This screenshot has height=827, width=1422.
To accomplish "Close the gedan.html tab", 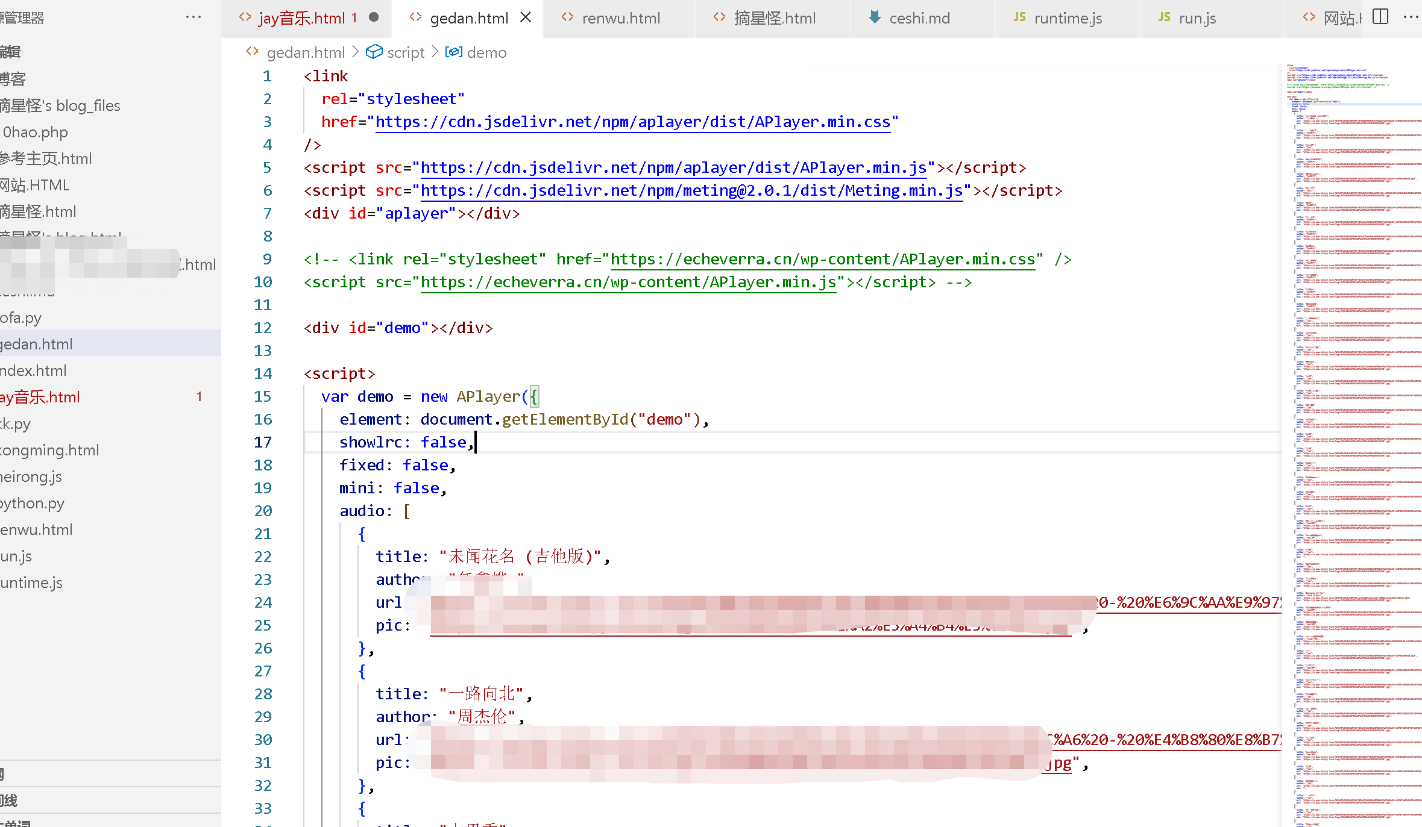I will (526, 17).
